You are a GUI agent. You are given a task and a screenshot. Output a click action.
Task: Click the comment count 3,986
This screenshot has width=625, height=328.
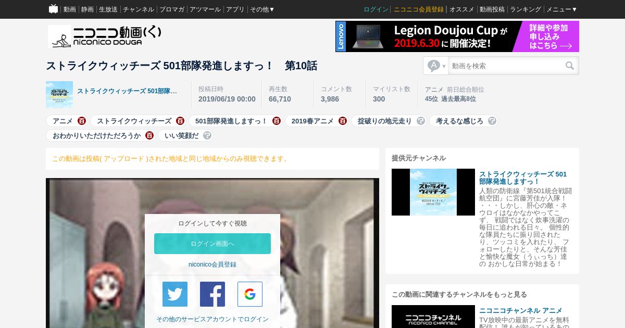point(330,99)
